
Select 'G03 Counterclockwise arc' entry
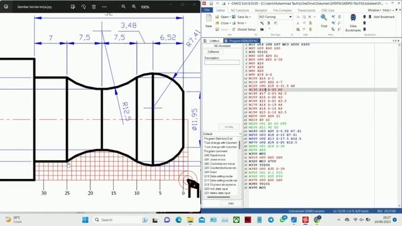[x=220, y=168]
